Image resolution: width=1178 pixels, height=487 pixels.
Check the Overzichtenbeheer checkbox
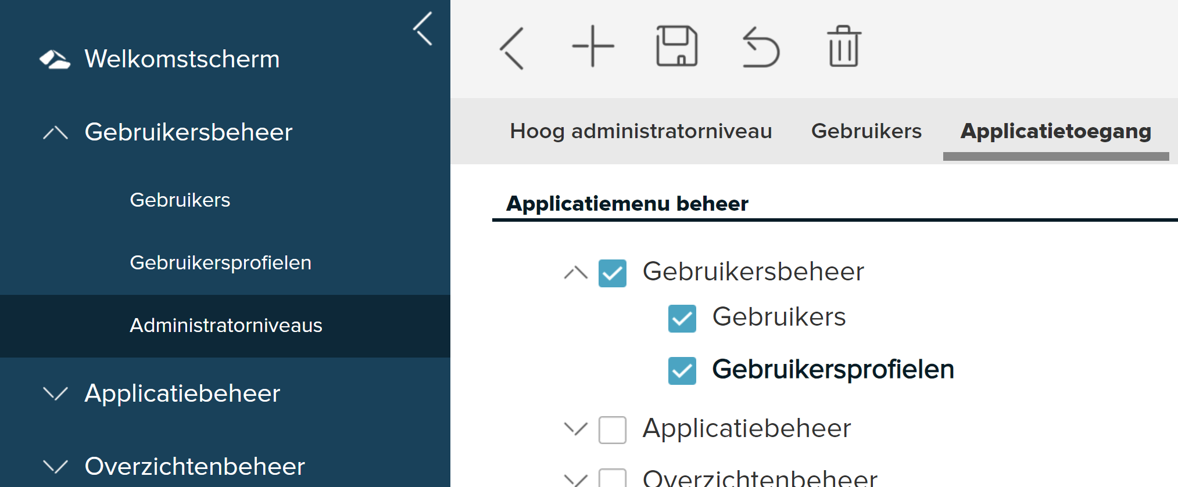[613, 478]
